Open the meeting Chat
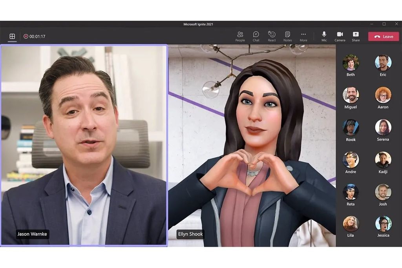Image resolution: width=402 pixels, height=268 pixels. pos(256,36)
